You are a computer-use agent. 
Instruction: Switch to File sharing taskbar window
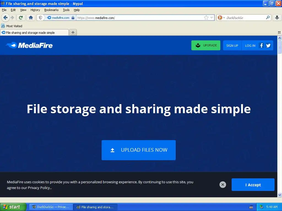pos(96,207)
